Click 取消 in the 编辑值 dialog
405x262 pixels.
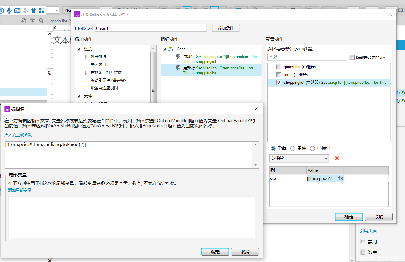click(x=245, y=252)
